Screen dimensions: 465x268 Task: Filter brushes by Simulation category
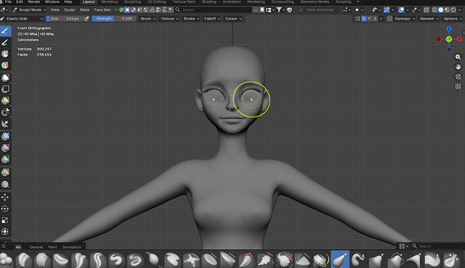pyautogui.click(x=71, y=247)
